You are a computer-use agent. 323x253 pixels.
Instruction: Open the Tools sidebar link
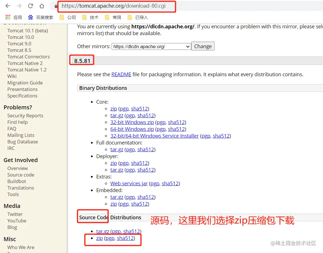(x=13, y=194)
